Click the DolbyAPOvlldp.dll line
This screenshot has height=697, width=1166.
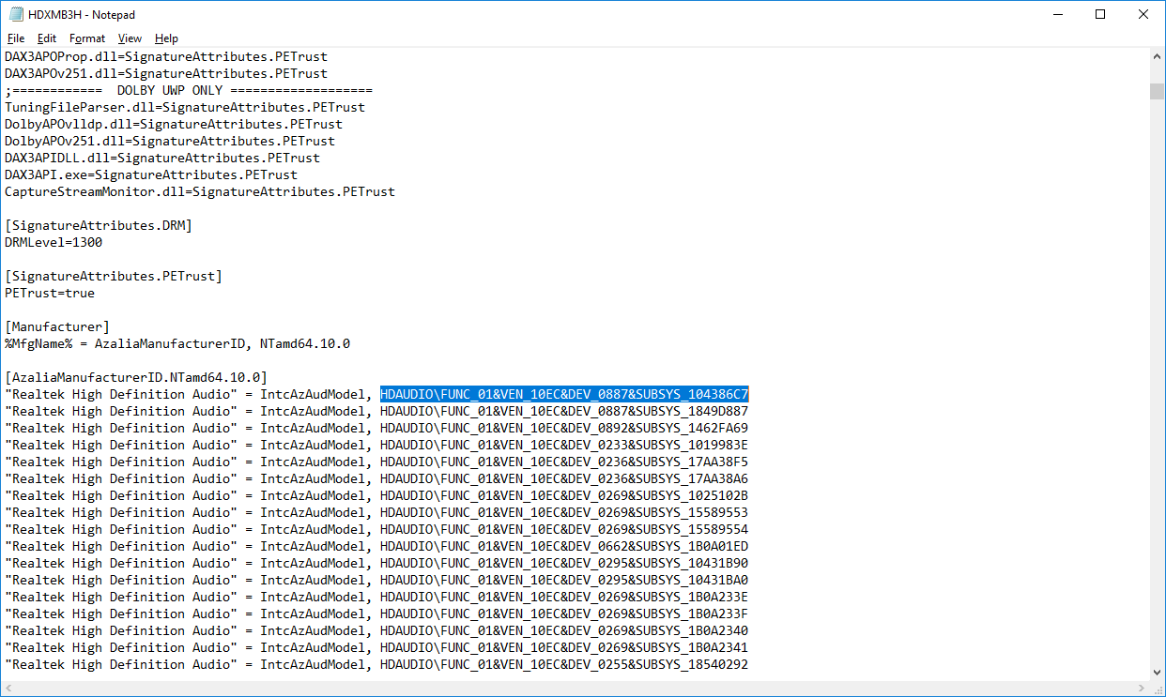174,124
